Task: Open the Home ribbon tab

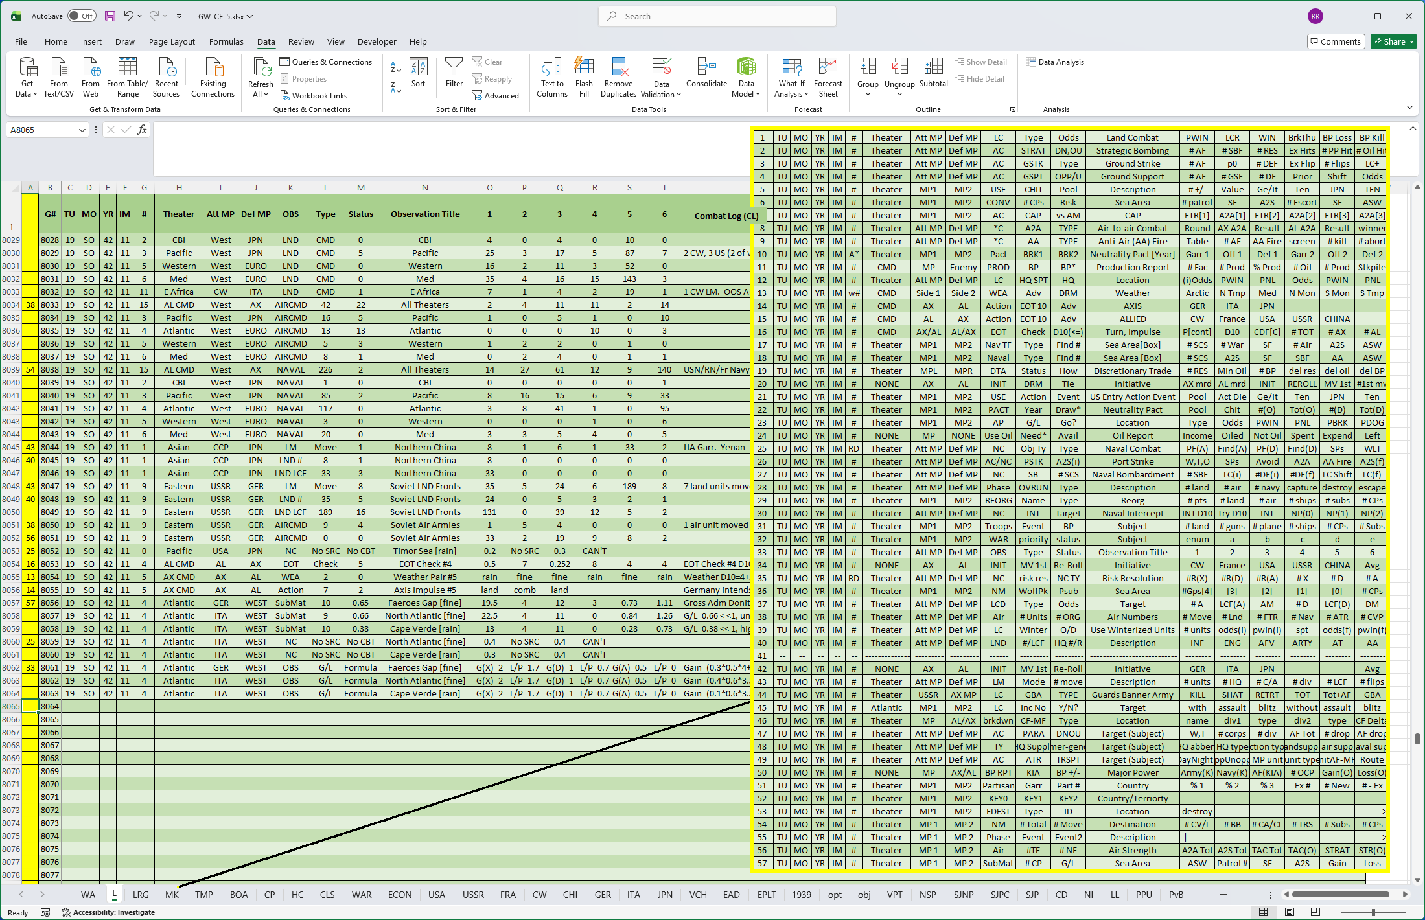Action: [x=56, y=41]
